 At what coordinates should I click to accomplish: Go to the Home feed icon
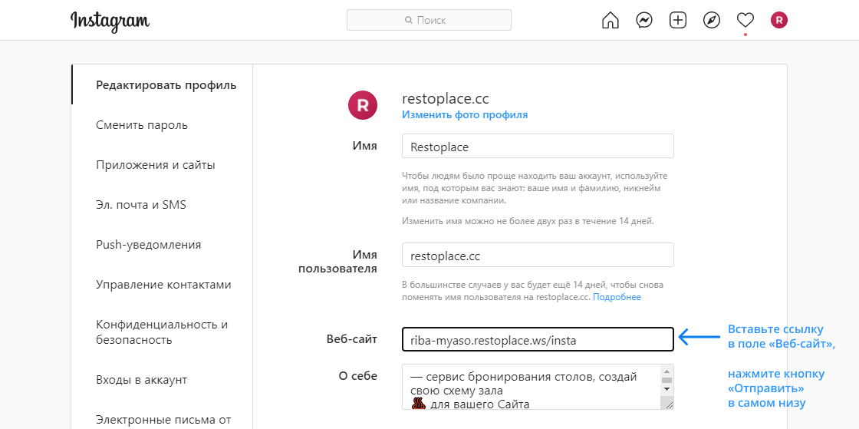610,21
